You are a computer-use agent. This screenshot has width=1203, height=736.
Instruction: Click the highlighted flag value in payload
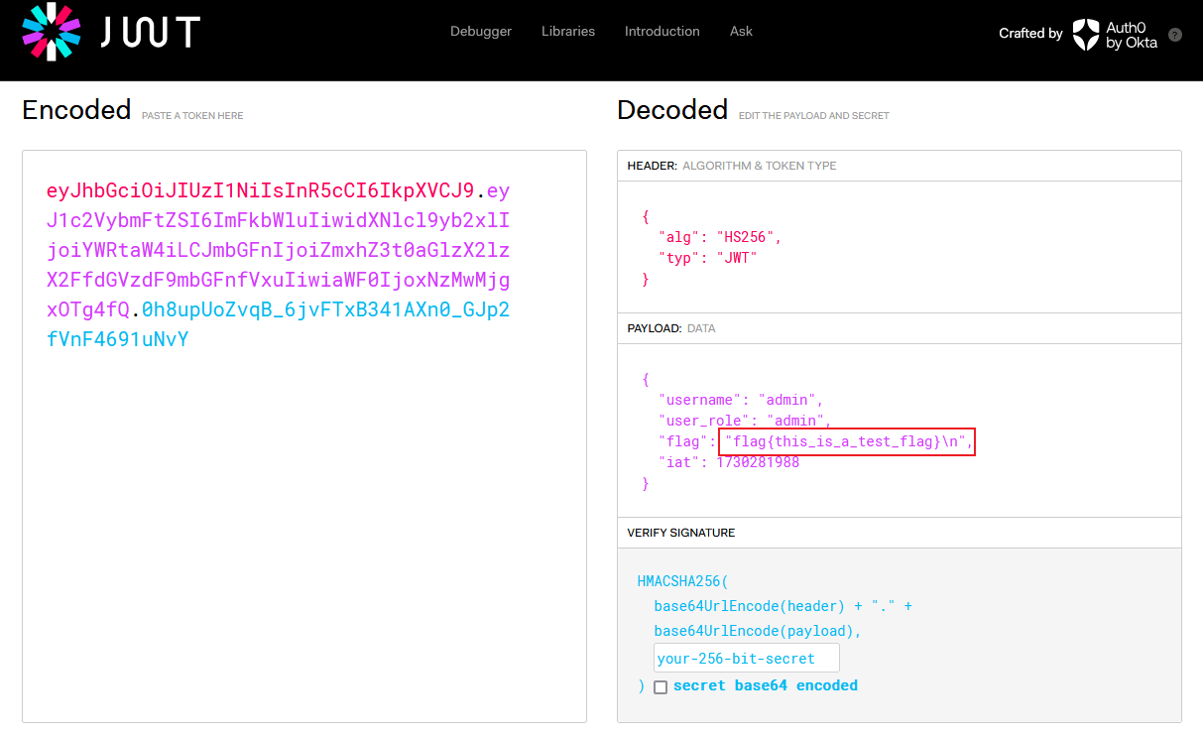[x=849, y=441]
